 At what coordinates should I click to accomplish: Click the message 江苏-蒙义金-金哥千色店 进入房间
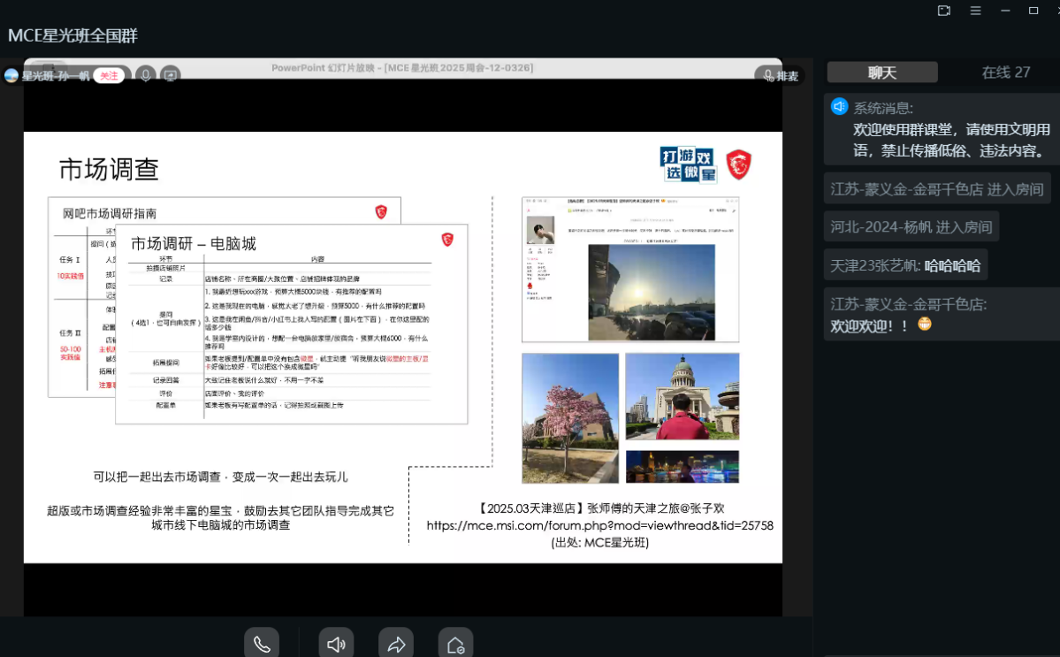pos(937,189)
